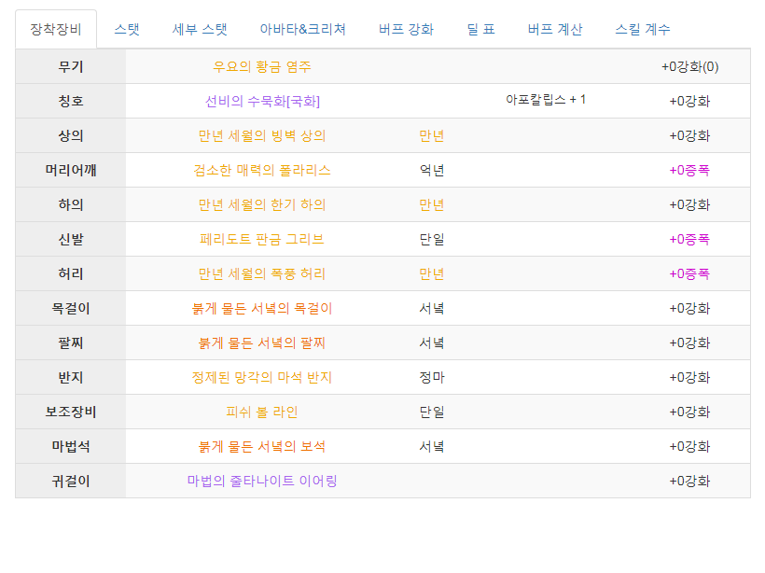The height and width of the screenshot is (573, 765).
Task: Click 마법의 줄타나이트 이어링 earring
Action: (x=262, y=481)
